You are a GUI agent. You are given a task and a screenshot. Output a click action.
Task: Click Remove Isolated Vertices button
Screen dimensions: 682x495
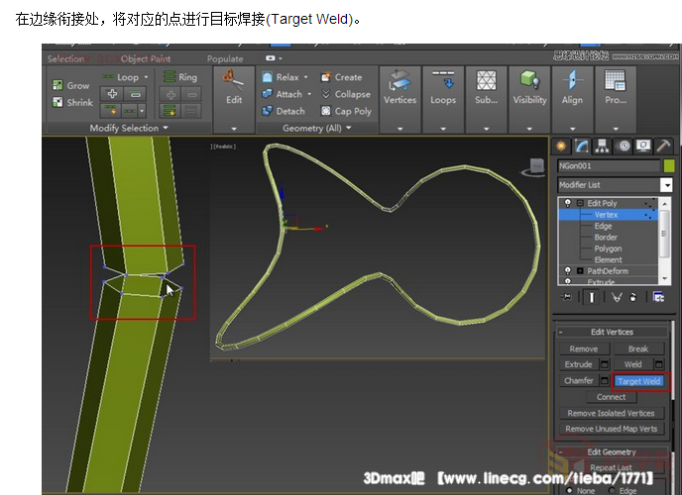[611, 413]
